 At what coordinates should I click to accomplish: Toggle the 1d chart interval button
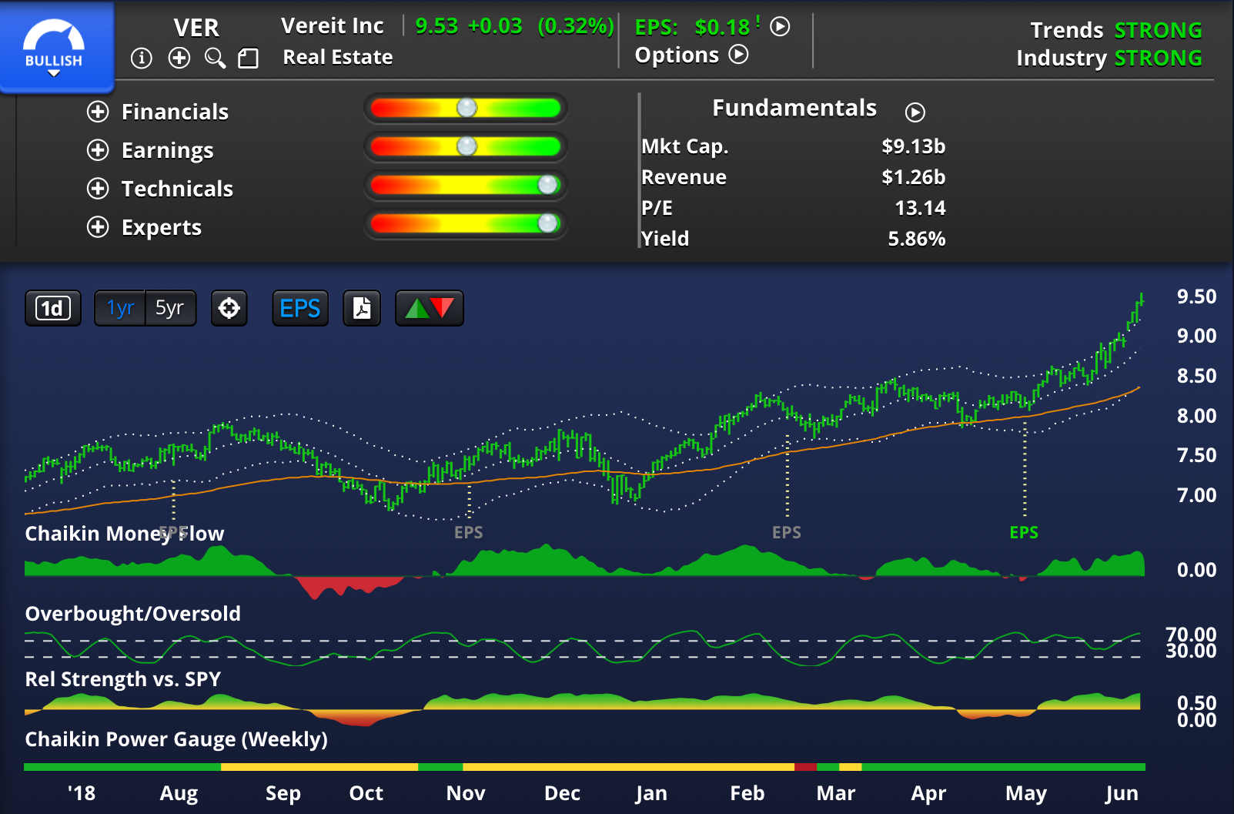(x=52, y=309)
